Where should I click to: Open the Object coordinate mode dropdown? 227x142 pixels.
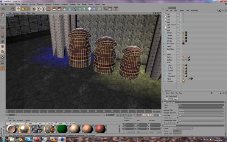point(129,132)
